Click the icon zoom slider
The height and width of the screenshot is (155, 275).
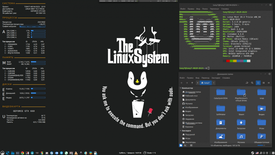[264, 145]
